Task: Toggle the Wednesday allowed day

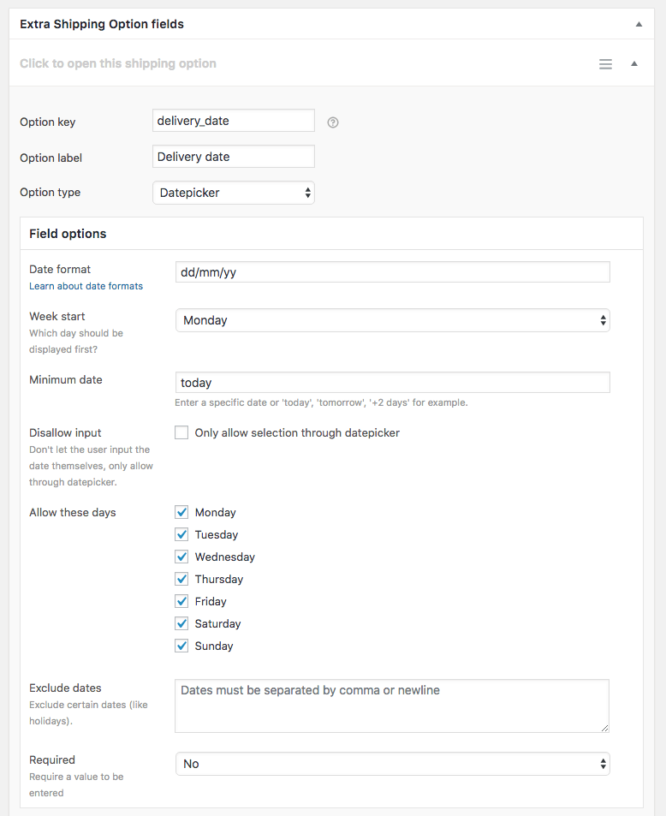Action: click(x=181, y=557)
